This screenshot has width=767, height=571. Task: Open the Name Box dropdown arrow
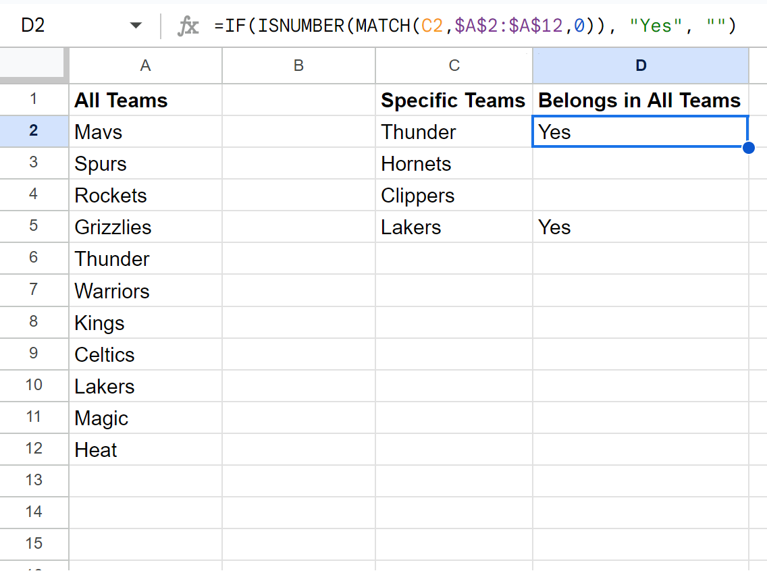click(136, 26)
